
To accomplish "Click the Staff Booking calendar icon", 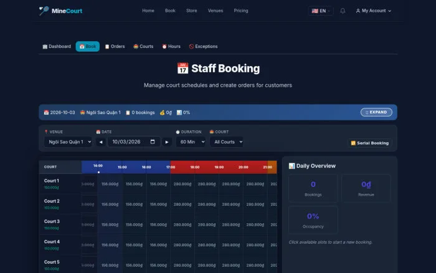I will point(182,69).
